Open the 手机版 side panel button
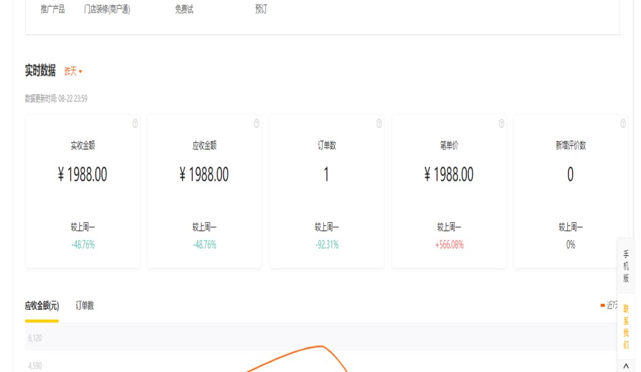This screenshot has width=641, height=372. (x=626, y=266)
